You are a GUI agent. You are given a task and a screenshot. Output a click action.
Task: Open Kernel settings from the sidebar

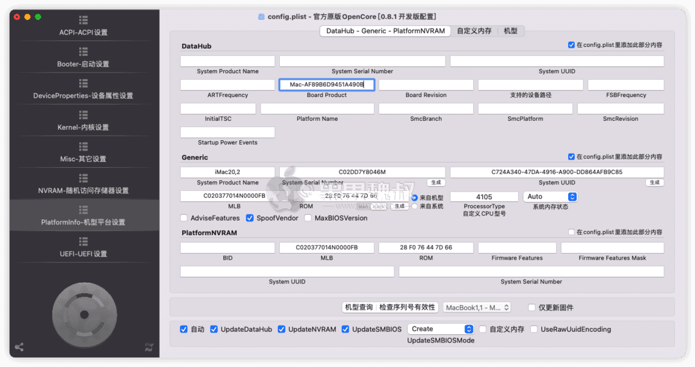[83, 121]
